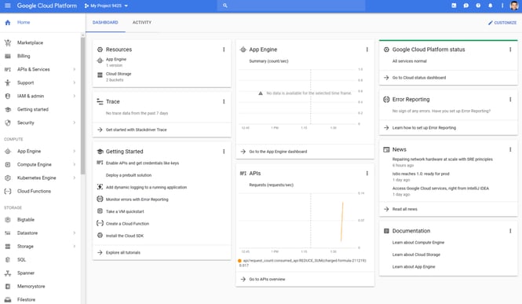Screen dimensions: 522x304
Task: Open Platform status card options menu
Action: [510, 49]
